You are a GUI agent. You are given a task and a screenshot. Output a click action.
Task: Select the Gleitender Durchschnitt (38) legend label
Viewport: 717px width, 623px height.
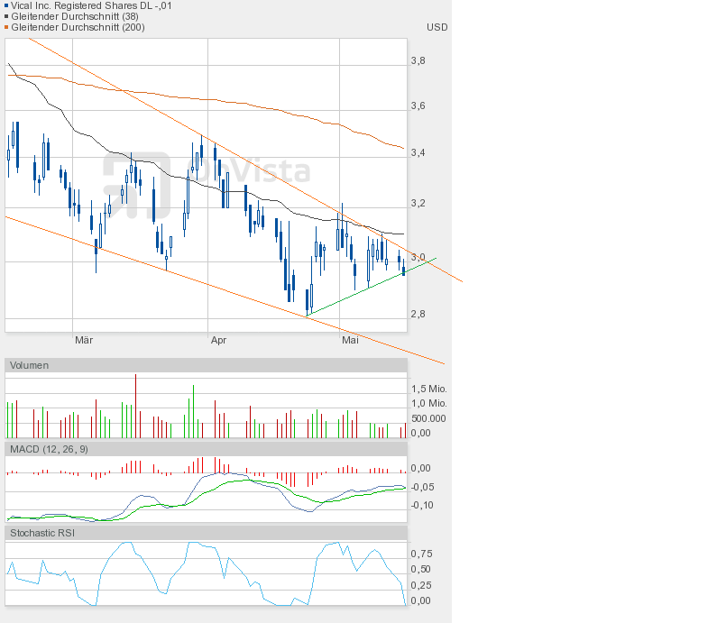pyautogui.click(x=75, y=16)
